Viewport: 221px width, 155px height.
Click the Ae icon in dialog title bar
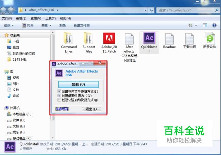point(54,64)
